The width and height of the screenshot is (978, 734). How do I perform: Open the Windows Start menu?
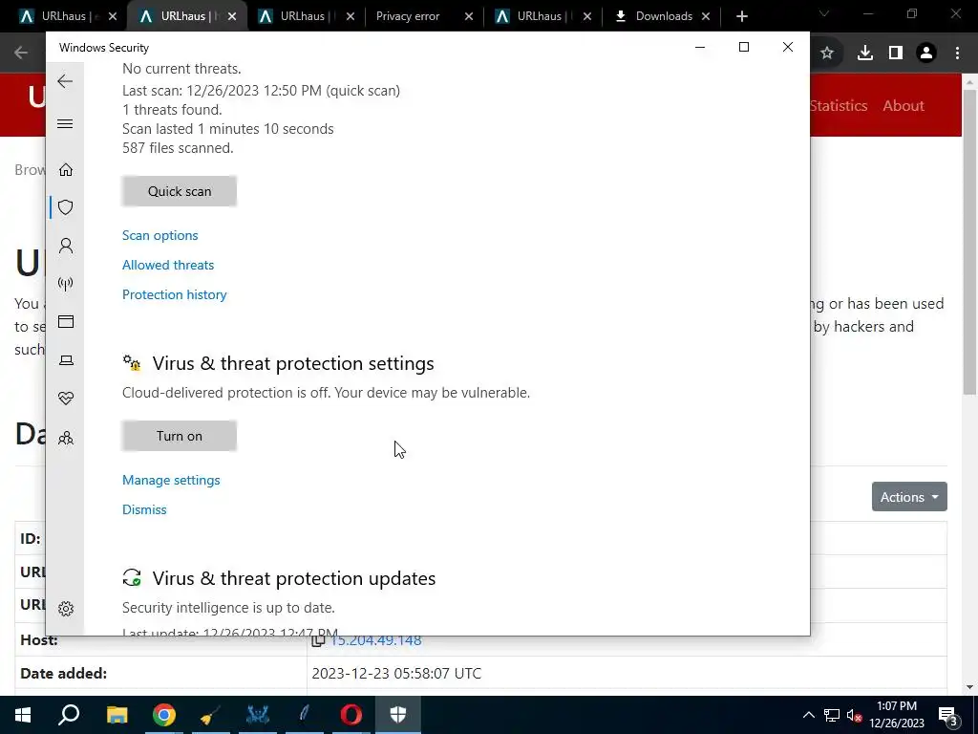(x=23, y=715)
